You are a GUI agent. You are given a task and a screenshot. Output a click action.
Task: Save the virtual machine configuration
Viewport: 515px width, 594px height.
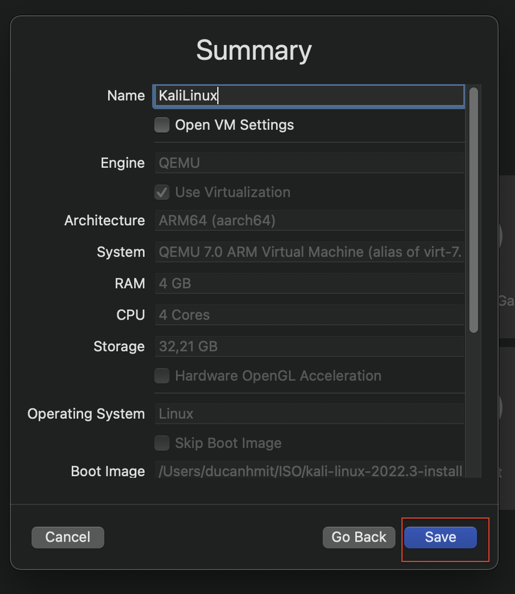pos(440,537)
